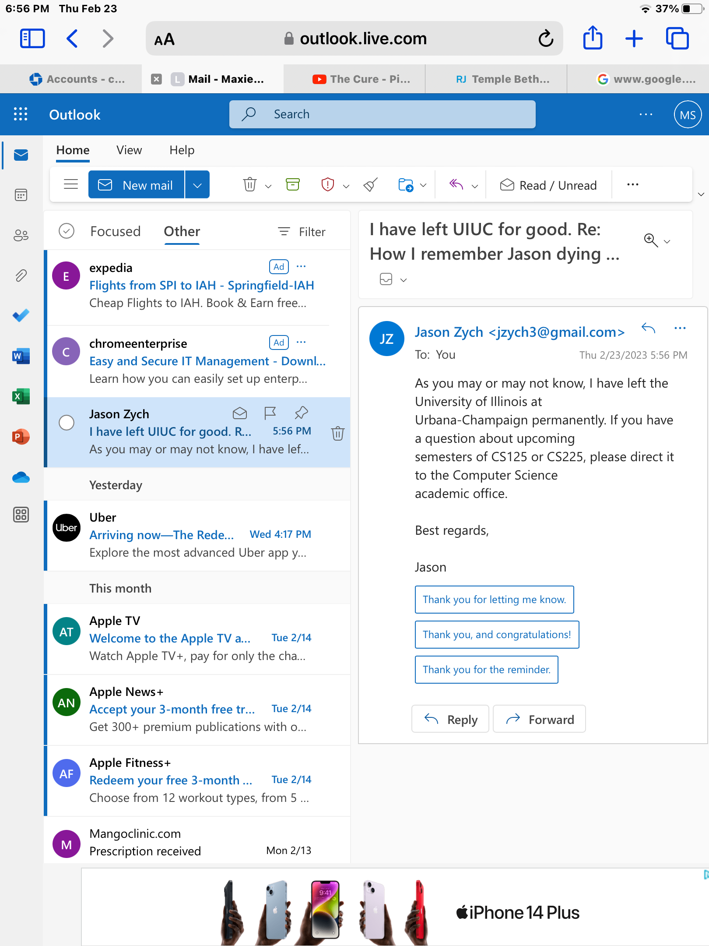Screen dimensions: 709x946
Task: Switch to The Cure browser tab
Action: (x=354, y=79)
